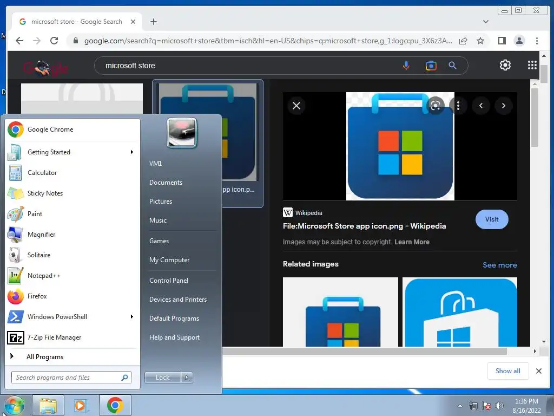
Task: Click the Chrome profile avatar
Action: coord(519,41)
